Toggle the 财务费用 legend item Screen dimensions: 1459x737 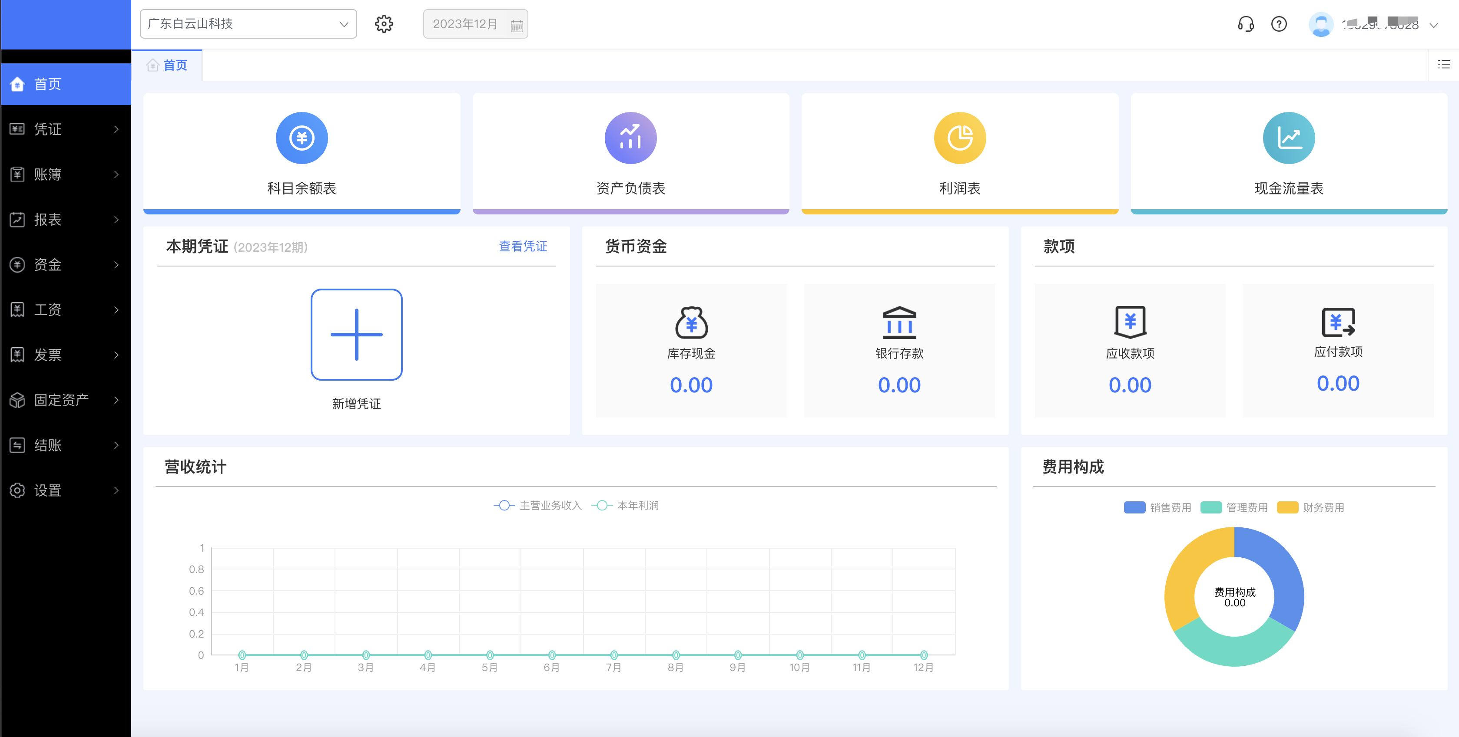click(1310, 507)
